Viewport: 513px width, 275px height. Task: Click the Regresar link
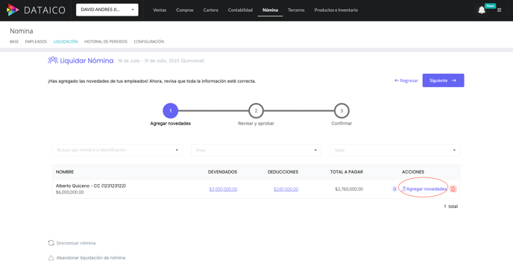(x=406, y=80)
